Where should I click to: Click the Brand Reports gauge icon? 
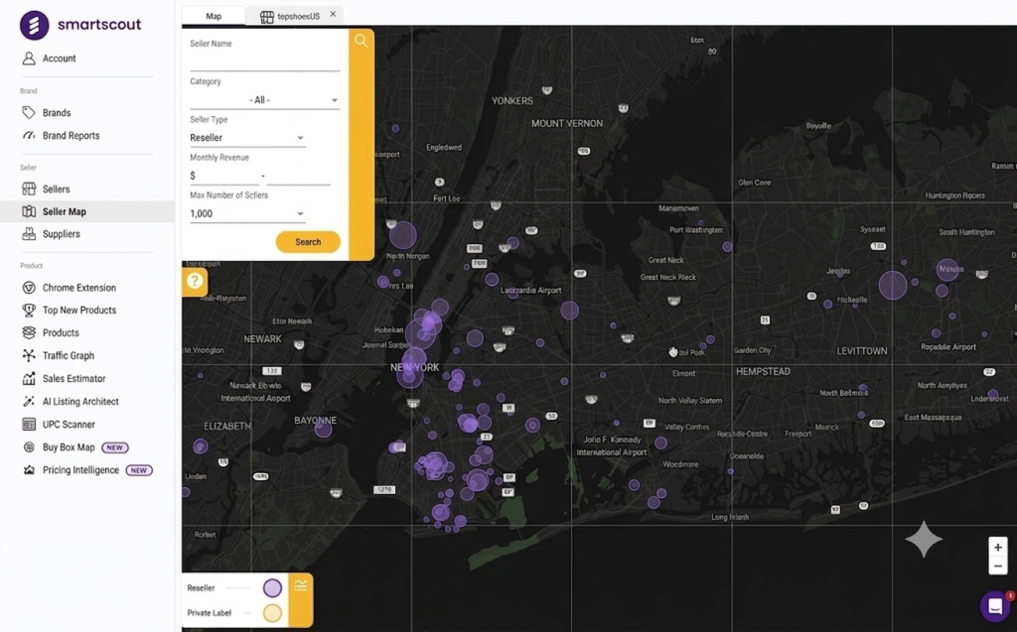point(29,136)
